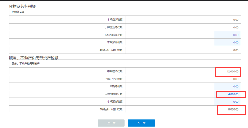Click the 下一步 button

[x=141, y=123]
